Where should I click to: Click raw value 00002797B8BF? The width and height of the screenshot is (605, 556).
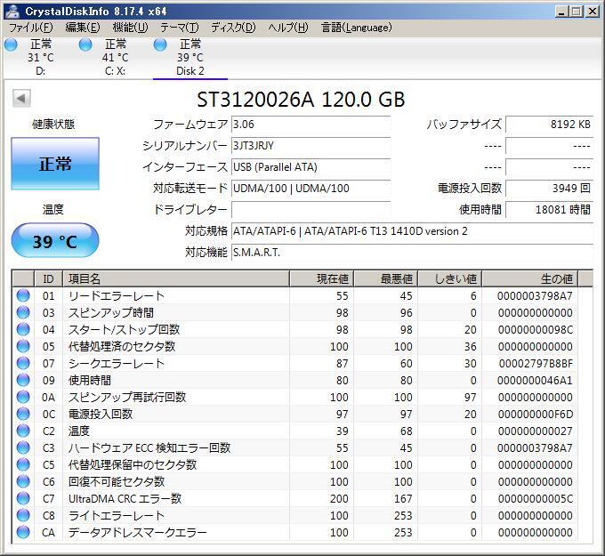coord(536,364)
